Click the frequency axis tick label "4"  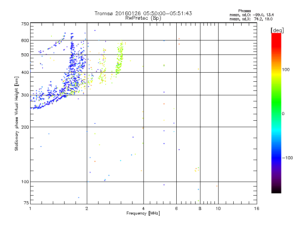point(143,208)
